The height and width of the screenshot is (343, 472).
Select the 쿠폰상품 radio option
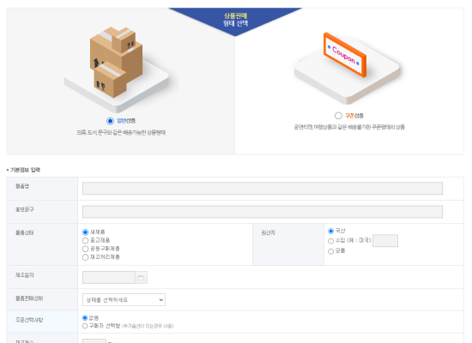point(338,116)
